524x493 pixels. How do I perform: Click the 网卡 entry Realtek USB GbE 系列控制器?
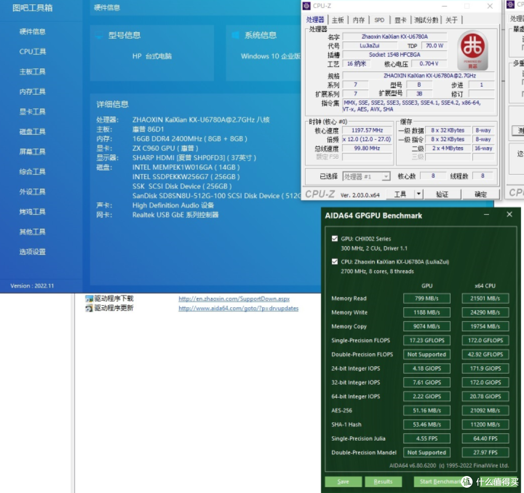pos(176,215)
